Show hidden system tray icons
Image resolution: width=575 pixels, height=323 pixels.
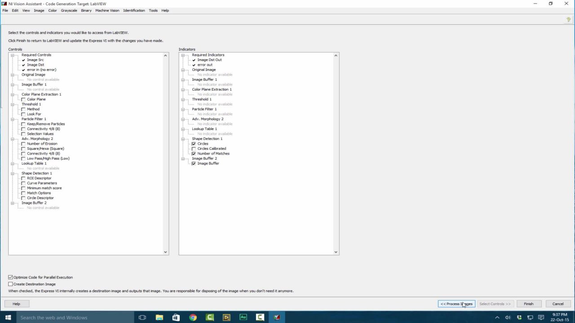(x=497, y=317)
